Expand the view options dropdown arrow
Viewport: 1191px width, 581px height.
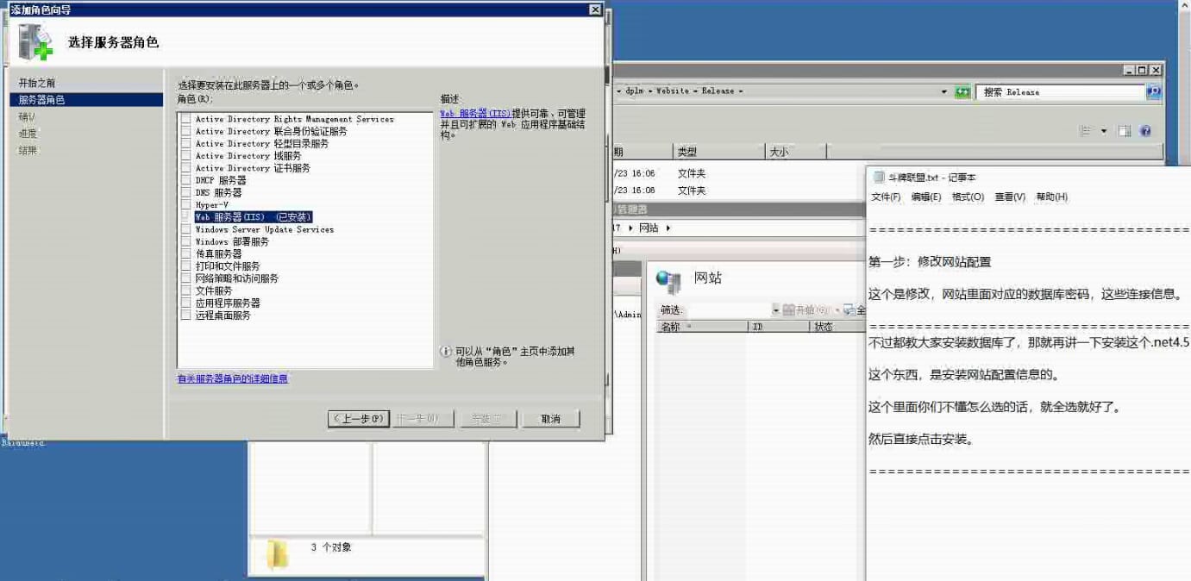(1104, 131)
